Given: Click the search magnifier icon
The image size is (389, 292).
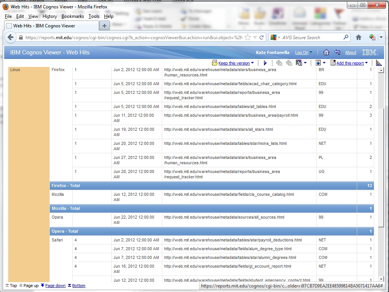Looking at the screenshot, I should pyautogui.click(x=346, y=37).
